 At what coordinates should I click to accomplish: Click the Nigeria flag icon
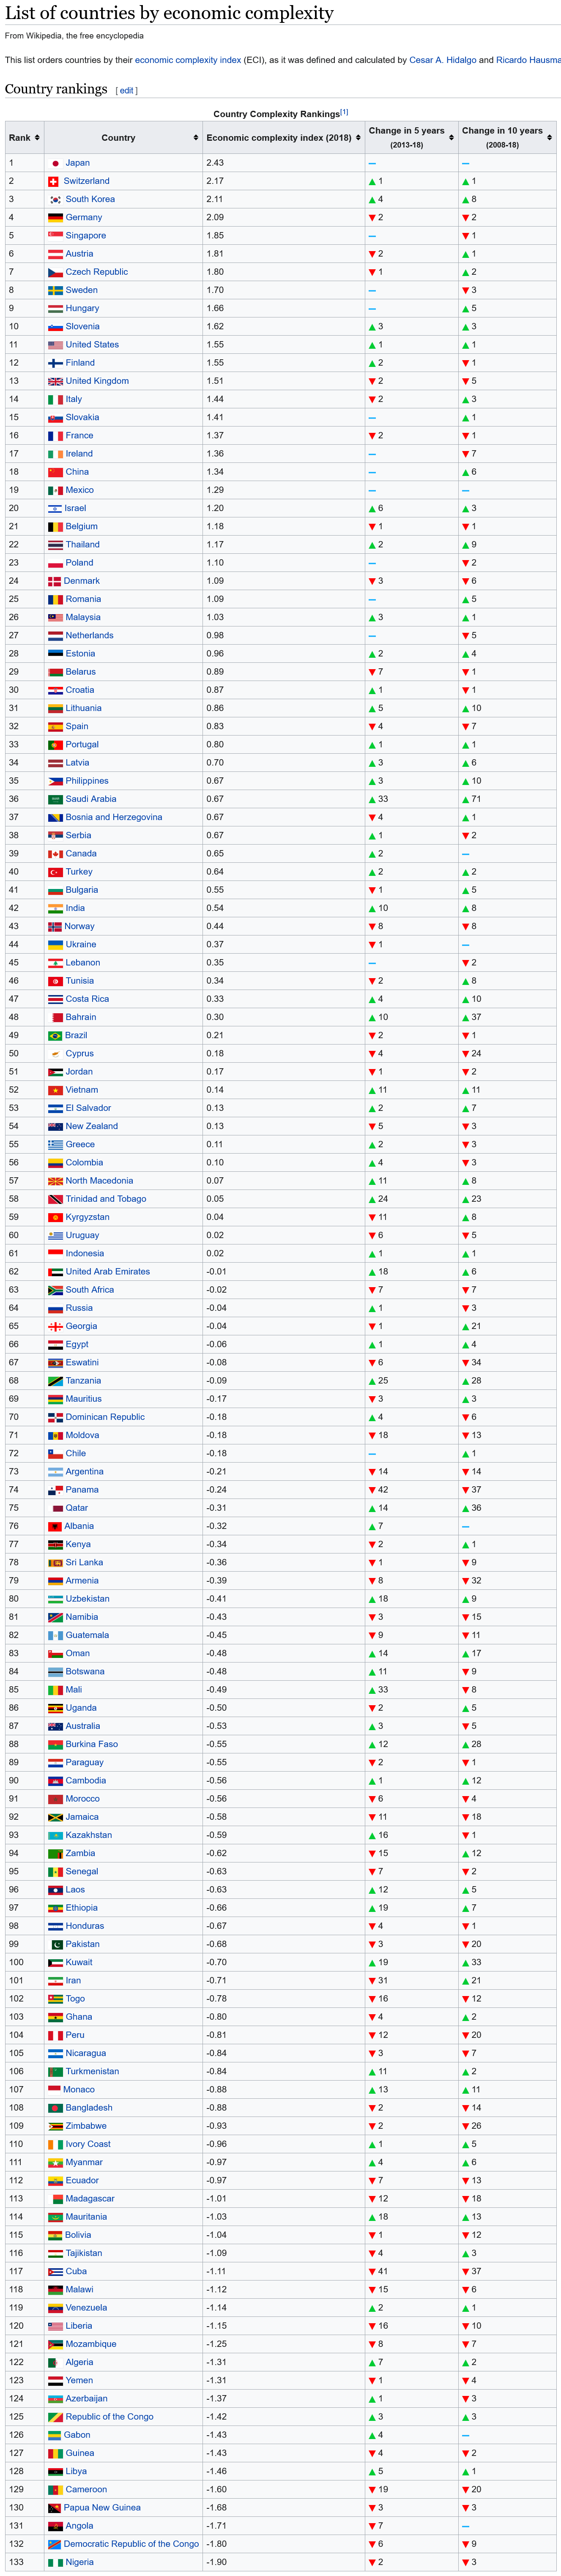coord(56,2562)
